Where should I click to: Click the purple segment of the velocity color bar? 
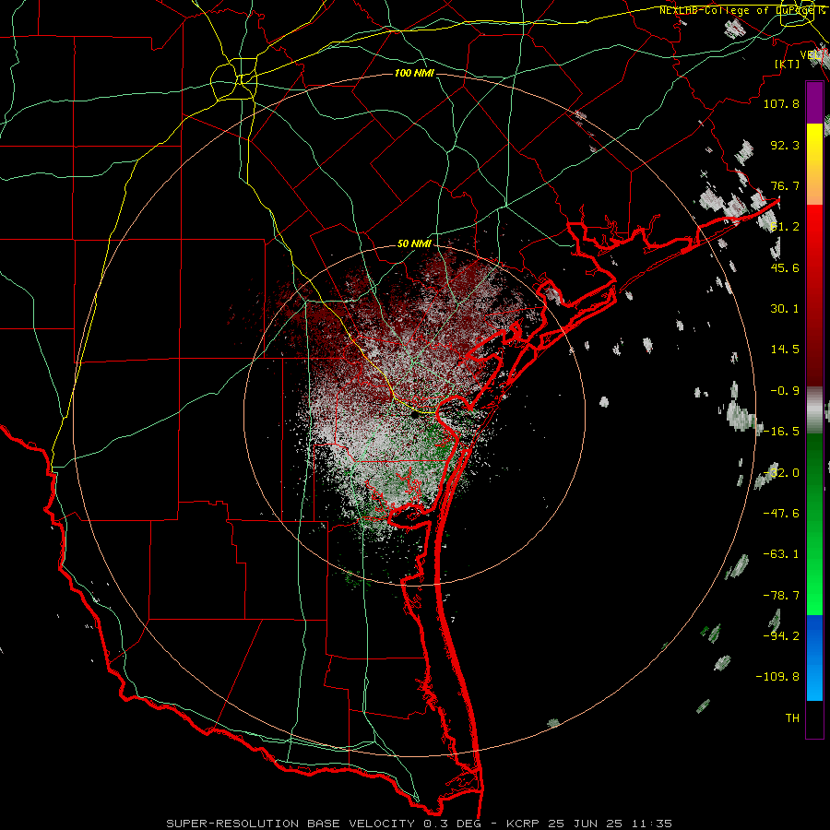point(814,102)
